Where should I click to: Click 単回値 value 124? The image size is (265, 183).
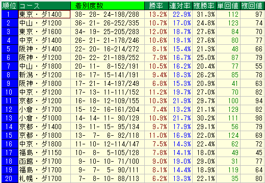tap(228, 135)
